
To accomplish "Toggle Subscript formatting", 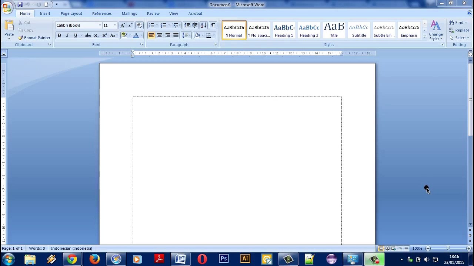I will pos(96,35).
